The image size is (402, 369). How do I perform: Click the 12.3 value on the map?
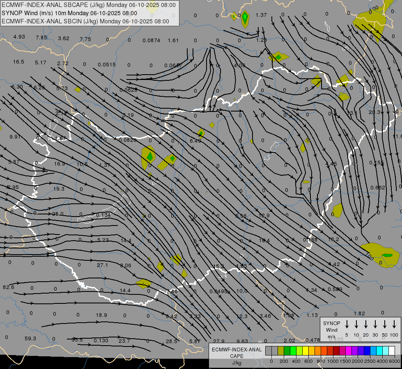click(x=242, y=316)
